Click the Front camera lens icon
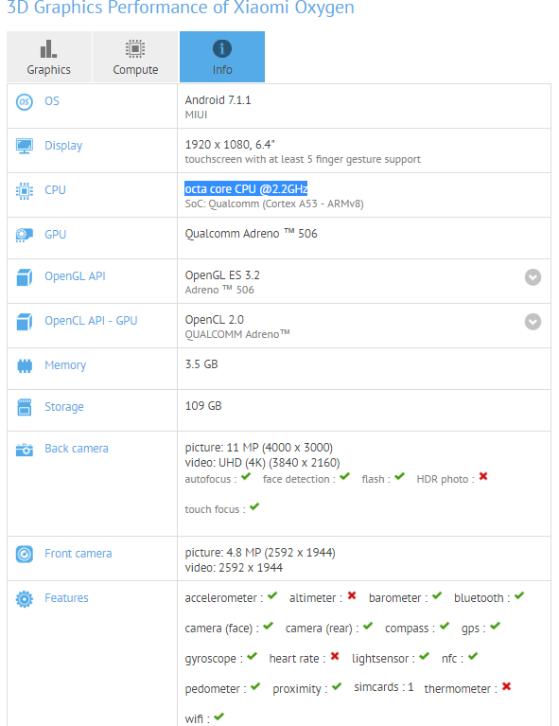This screenshot has height=726, width=559. (x=25, y=554)
